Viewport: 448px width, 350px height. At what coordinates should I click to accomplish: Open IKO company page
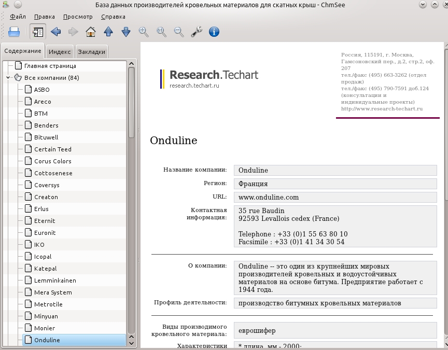coord(39,245)
